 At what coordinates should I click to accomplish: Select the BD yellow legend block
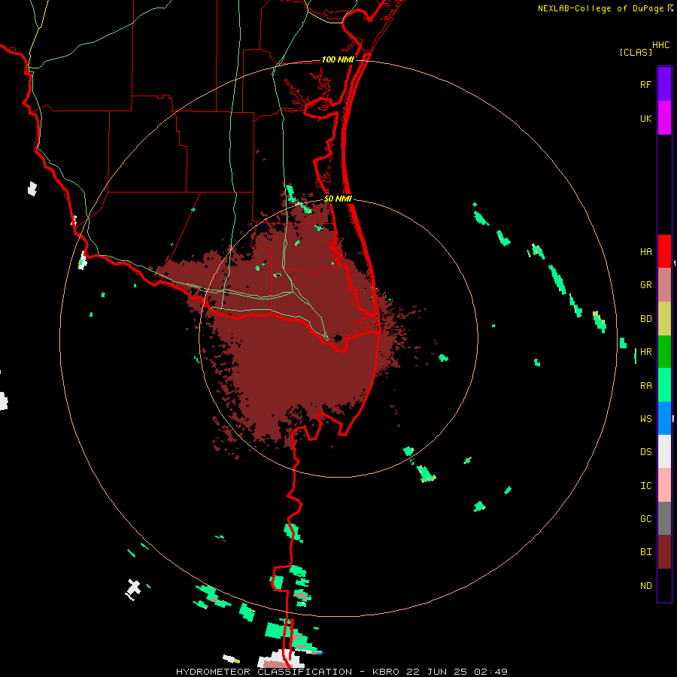click(x=664, y=319)
